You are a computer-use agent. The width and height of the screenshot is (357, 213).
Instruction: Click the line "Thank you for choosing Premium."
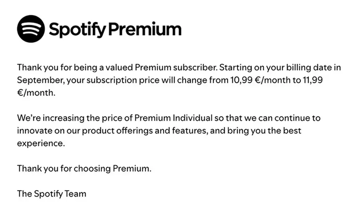[x=84, y=168]
